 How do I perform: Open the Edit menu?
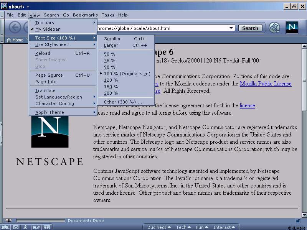pos(21,15)
